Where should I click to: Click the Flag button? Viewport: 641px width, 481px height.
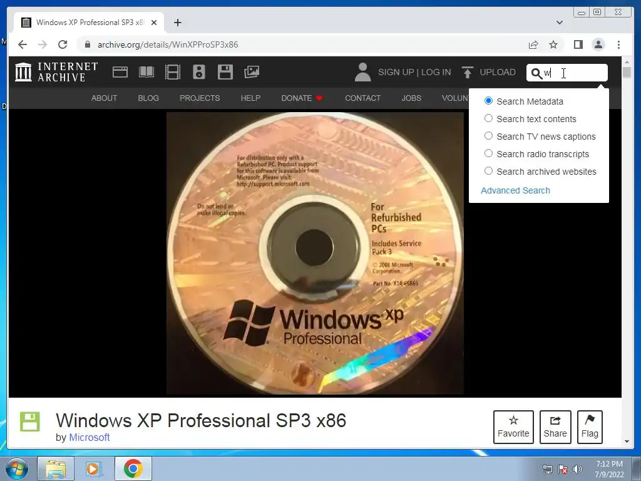[590, 427]
